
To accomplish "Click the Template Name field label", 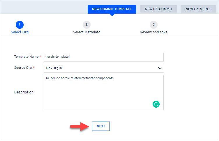I will [x=26, y=57].
